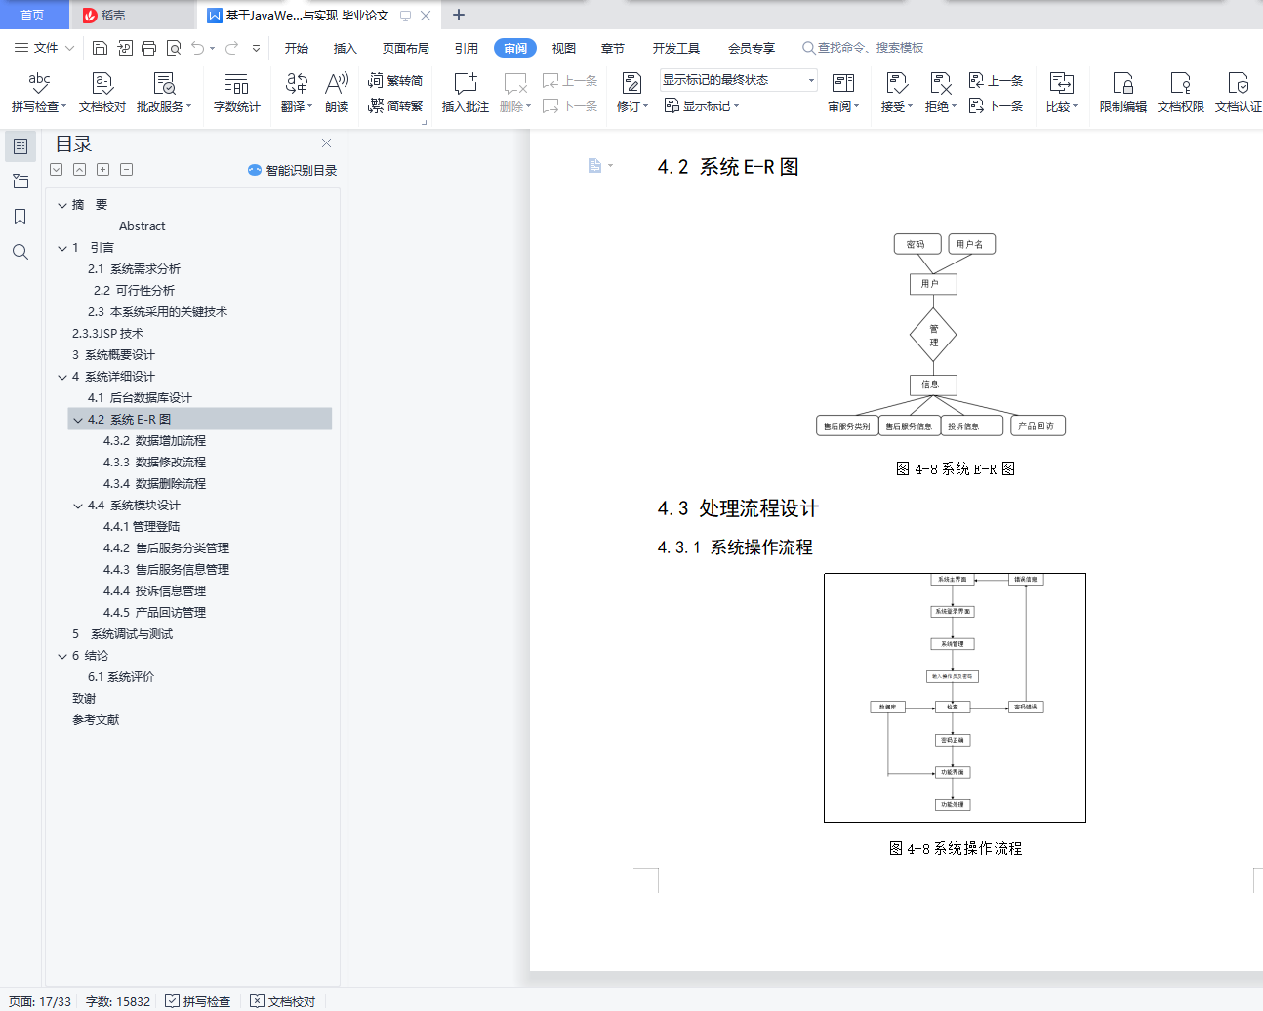Image resolution: width=1263 pixels, height=1011 pixels.
Task: Collapse the 摘 要 outline node
Action: coord(62,205)
